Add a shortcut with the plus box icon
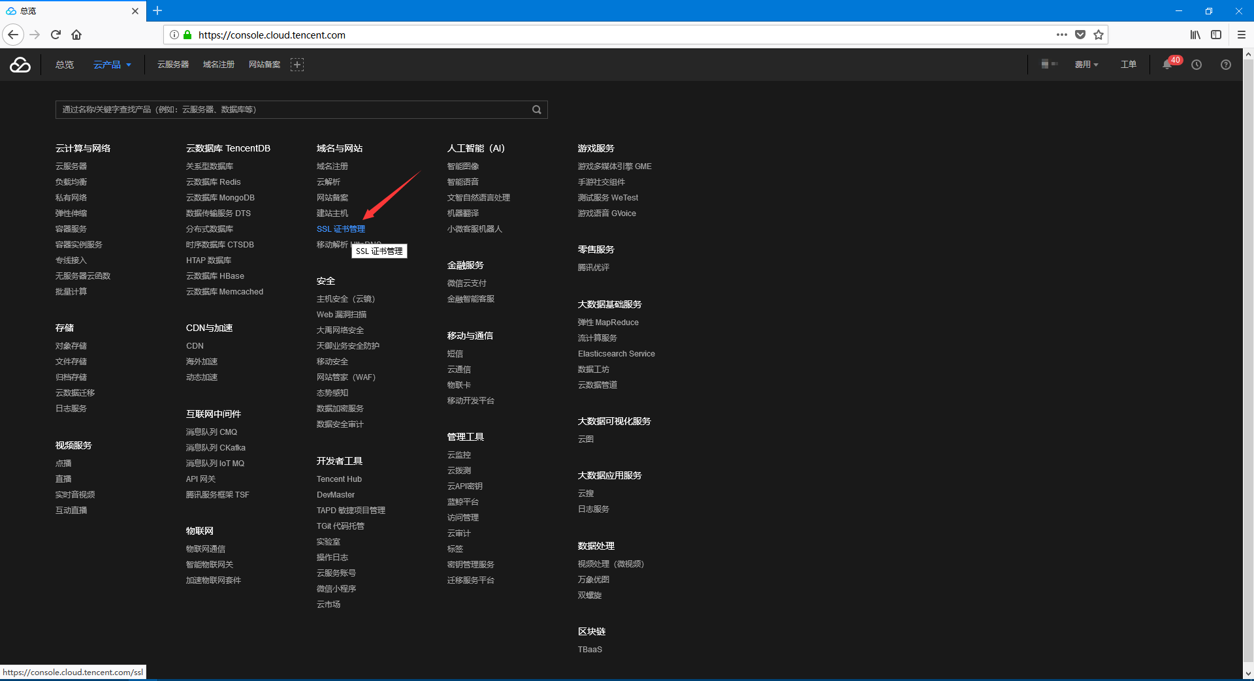 (297, 65)
